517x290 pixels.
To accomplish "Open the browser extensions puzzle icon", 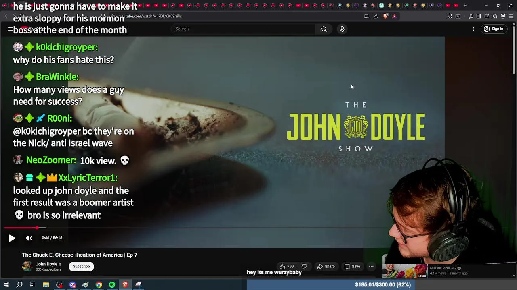I will pyautogui.click(x=450, y=16).
